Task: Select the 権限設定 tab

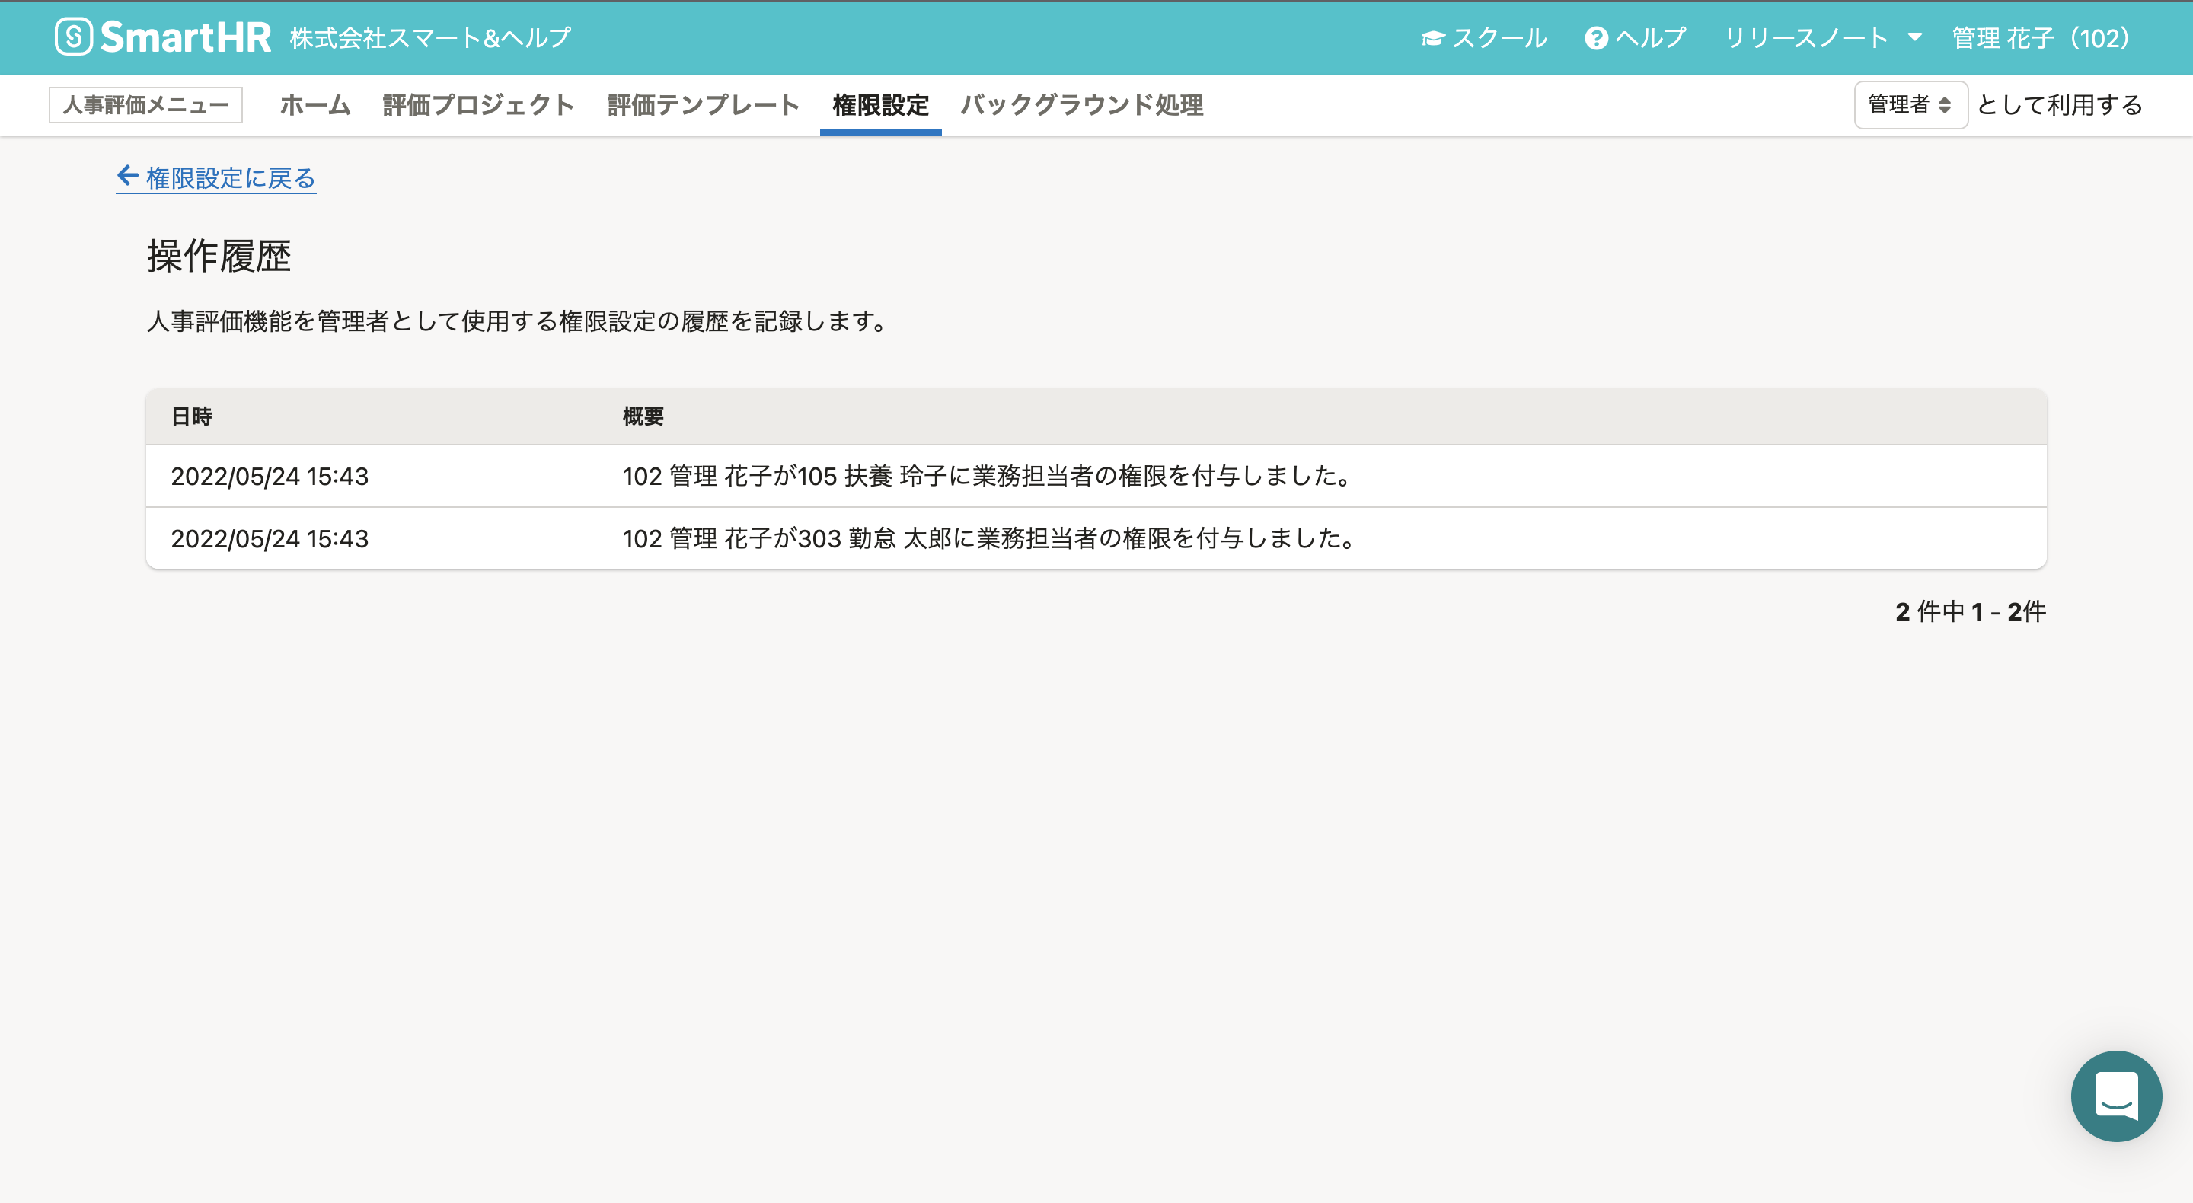Action: pyautogui.click(x=880, y=105)
